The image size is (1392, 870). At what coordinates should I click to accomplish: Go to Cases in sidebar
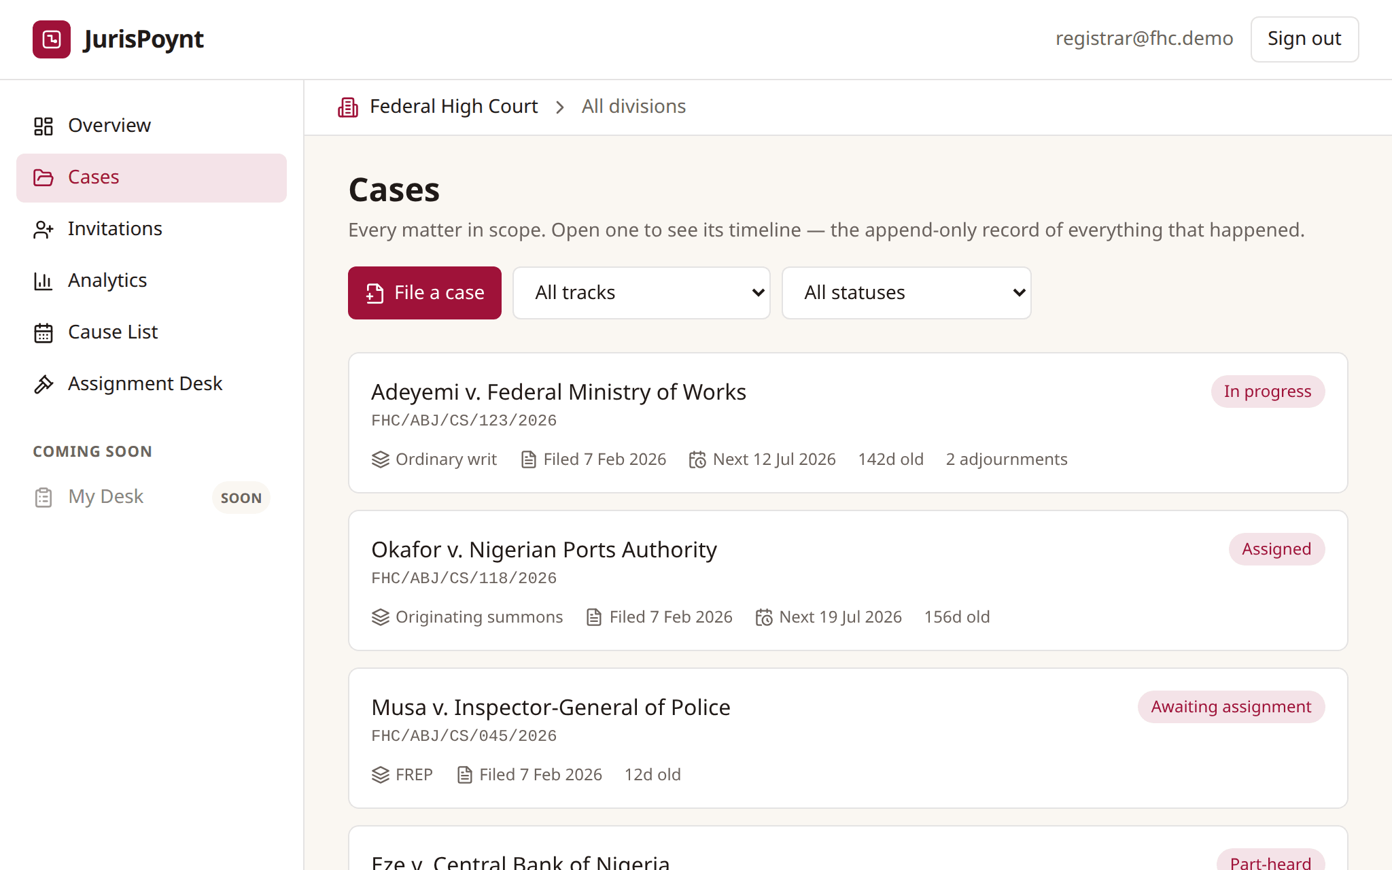coord(152,177)
